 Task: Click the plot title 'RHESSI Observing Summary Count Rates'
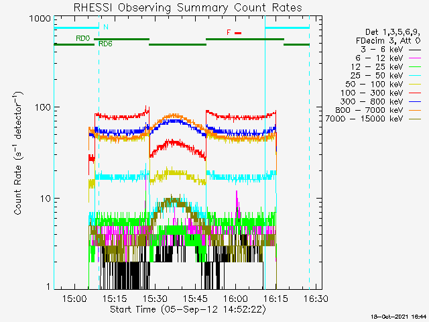pyautogui.click(x=188, y=7)
